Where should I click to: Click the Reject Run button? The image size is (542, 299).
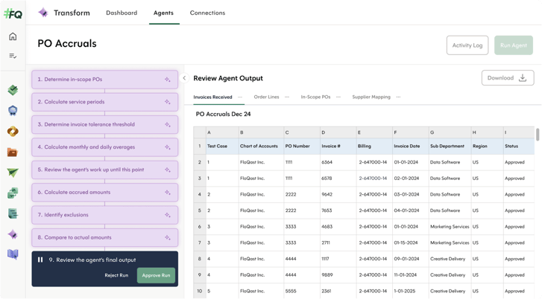116,275
